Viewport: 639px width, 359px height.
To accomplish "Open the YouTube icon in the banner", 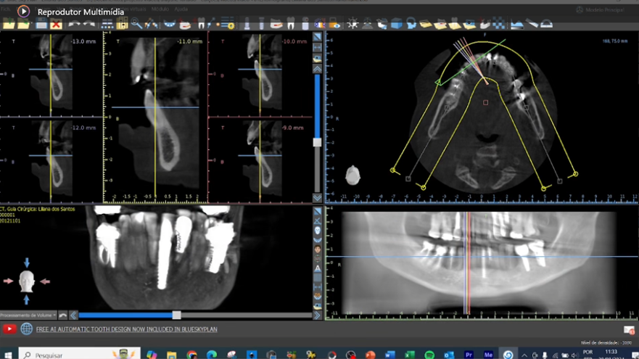I will (x=9, y=329).
